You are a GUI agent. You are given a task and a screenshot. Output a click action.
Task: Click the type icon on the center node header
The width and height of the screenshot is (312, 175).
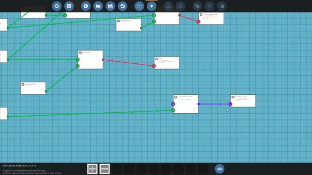point(80,52)
